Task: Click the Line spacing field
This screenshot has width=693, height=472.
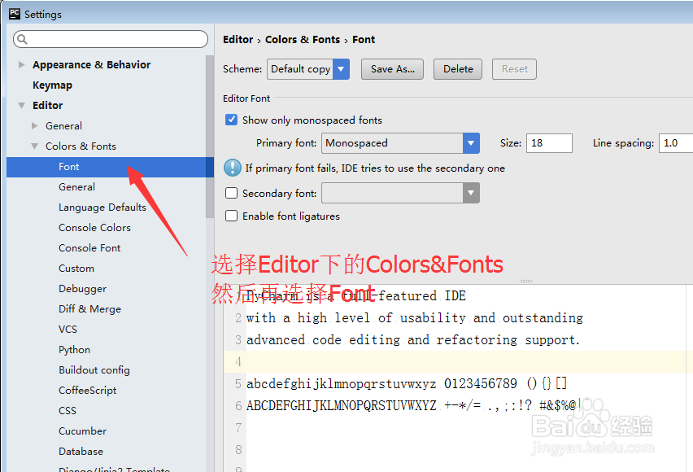Action: [676, 143]
